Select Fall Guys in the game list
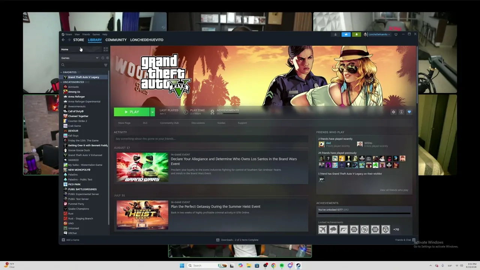This screenshot has width=480, height=270. (x=73, y=136)
